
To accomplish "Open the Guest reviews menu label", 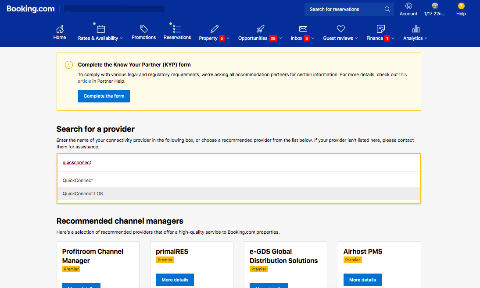I will tap(338, 38).
